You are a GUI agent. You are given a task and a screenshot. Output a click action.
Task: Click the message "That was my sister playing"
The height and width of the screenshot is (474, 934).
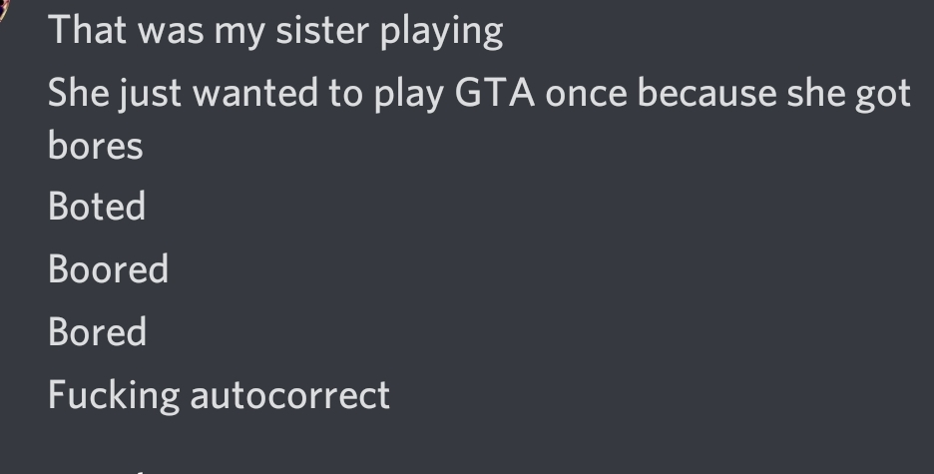pos(275,30)
